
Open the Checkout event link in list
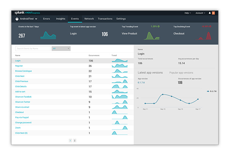click(20, 112)
